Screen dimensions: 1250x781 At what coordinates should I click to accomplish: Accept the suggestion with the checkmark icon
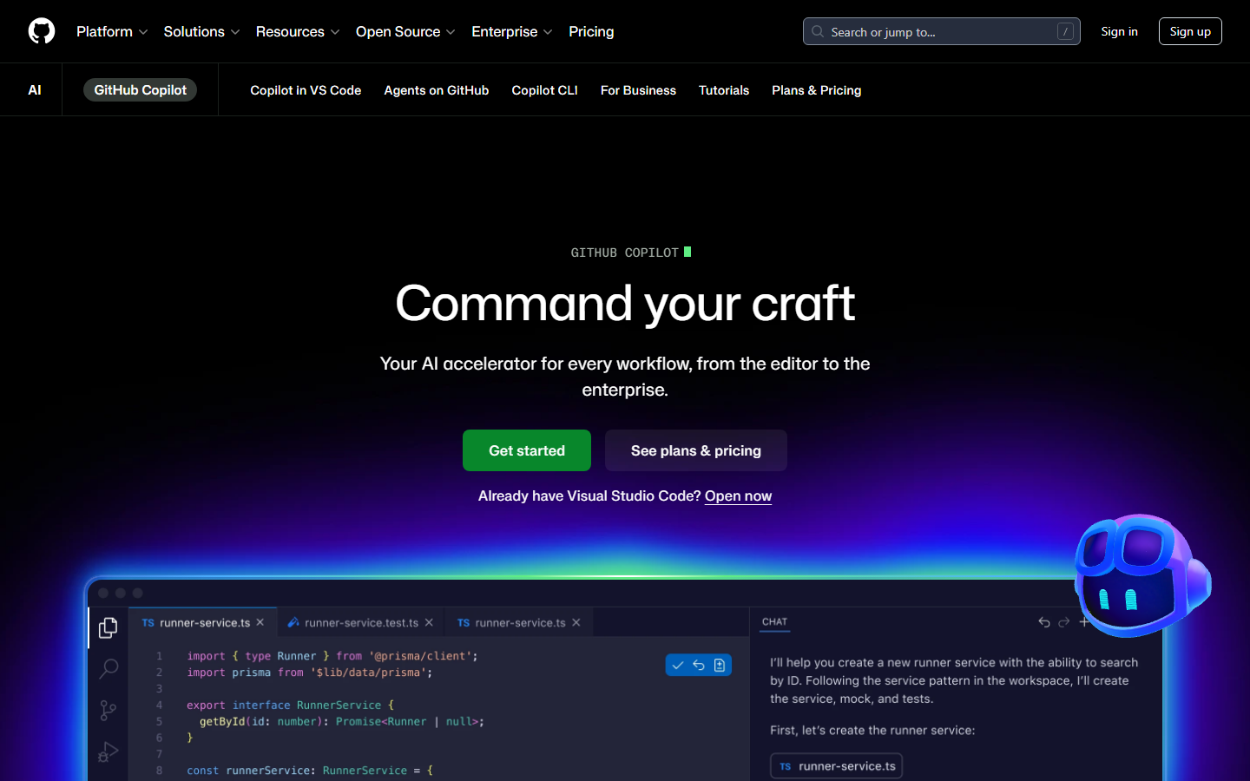pos(678,666)
